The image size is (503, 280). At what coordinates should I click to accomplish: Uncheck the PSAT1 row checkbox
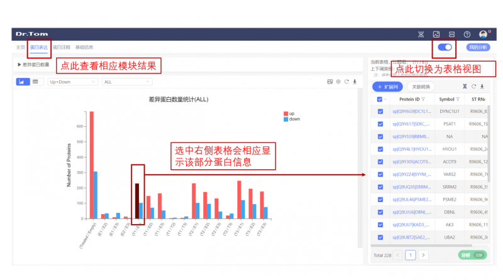tap(380, 124)
